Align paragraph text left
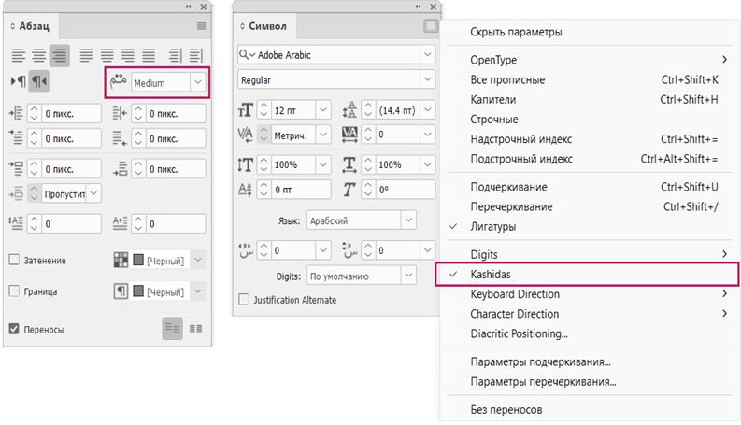Screen dimensions: 741x425 18,56
